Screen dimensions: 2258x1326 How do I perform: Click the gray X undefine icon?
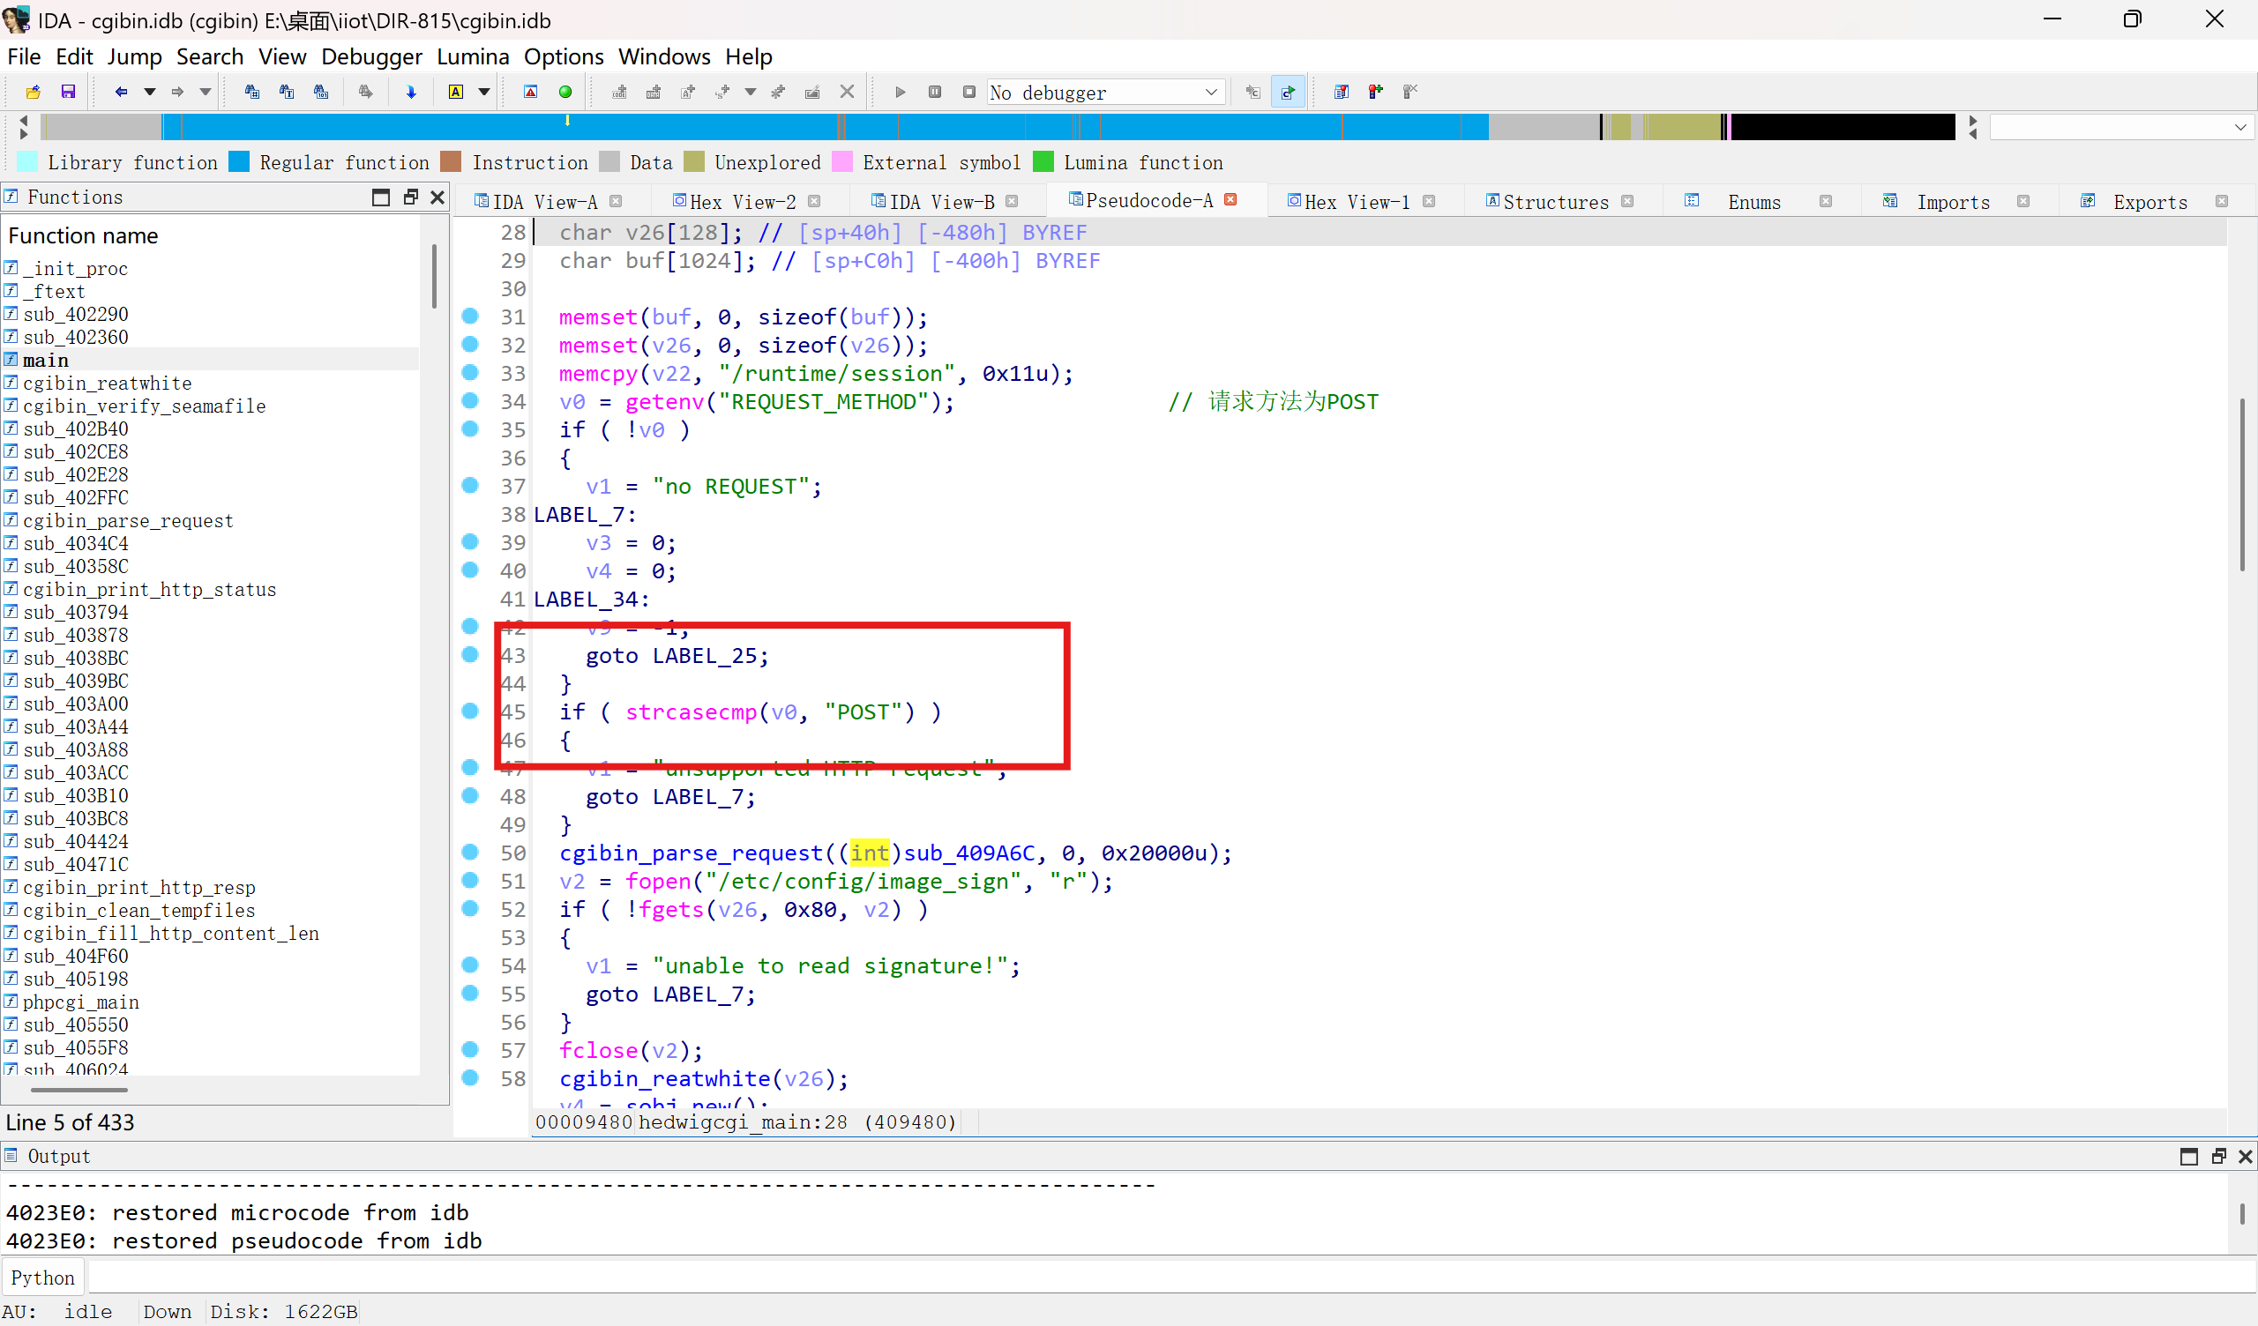pos(847,92)
